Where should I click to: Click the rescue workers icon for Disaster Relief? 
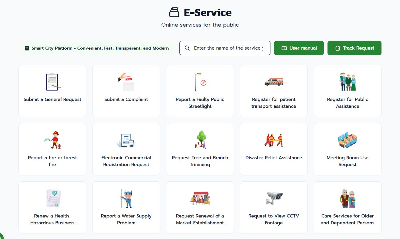274,140
